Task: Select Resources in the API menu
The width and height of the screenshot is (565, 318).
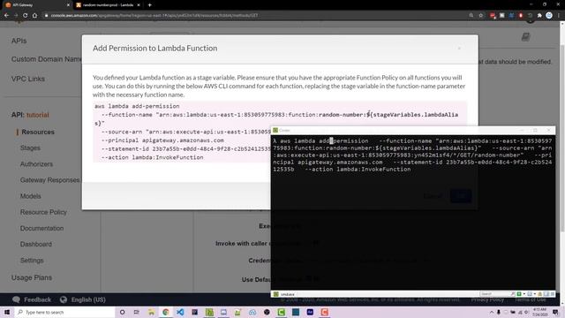Action: [38, 132]
